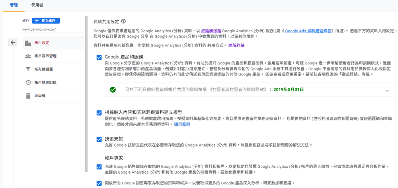Uncheck the Google 產品和服務 checkbox
The image size is (398, 188).
point(99,58)
